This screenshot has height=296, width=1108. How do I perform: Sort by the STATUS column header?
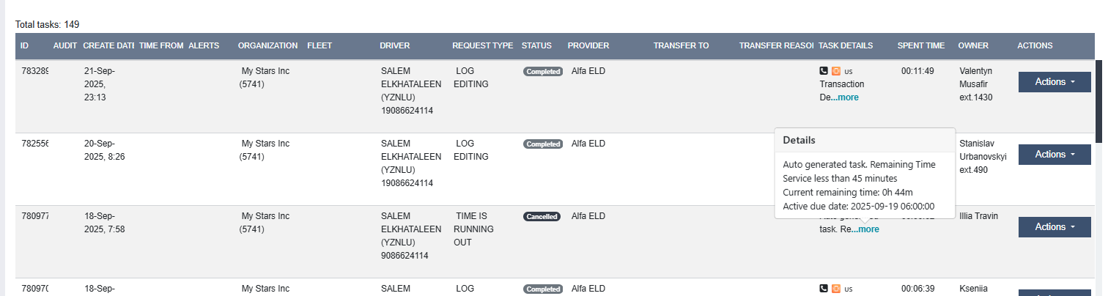pyautogui.click(x=536, y=45)
